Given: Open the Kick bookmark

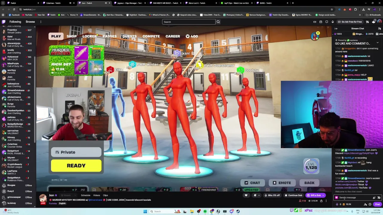Looking at the screenshot, I should pyautogui.click(x=61, y=15).
